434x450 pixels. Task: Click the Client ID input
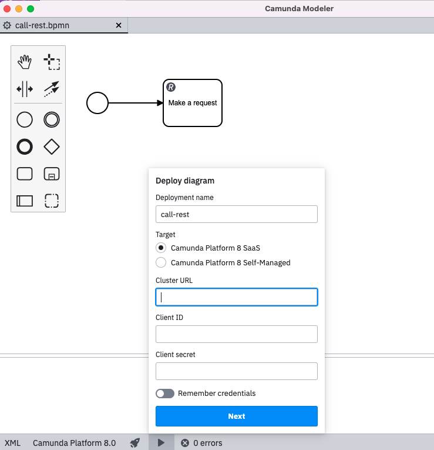pos(237,334)
